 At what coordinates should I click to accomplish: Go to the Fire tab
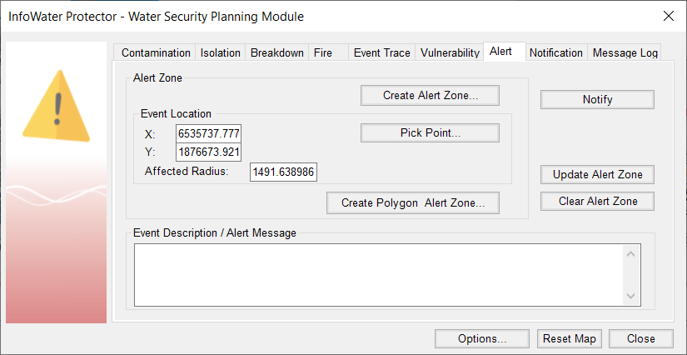(x=323, y=52)
